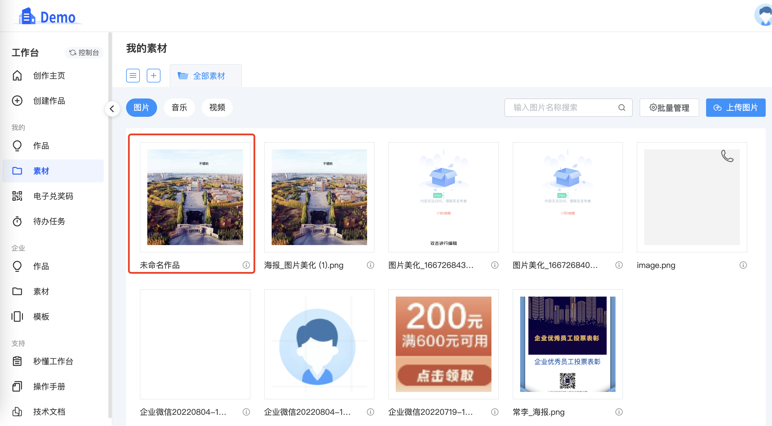
Task: Click lightbulb icon in 企业 section
Action: [x=17, y=266]
